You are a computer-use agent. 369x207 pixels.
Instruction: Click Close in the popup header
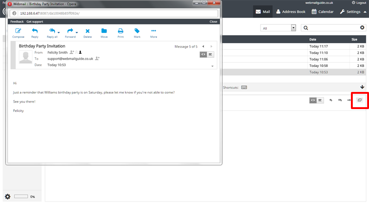coord(213,22)
